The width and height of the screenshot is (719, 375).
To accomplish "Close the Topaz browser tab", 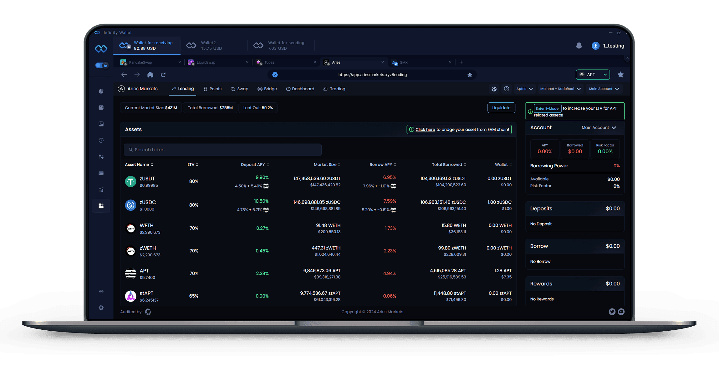I will (315, 62).
